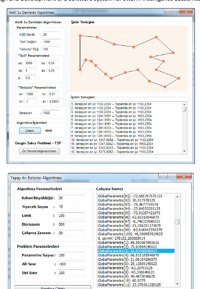This screenshot has width=200, height=289.
Task: Click the İterasyon field in Su Damlaları window
Action: (x=51, y=113)
